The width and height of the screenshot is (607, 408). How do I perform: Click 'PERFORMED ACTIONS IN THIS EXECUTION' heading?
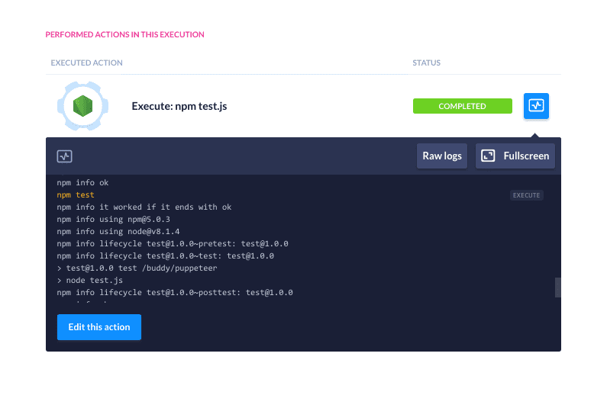(124, 34)
